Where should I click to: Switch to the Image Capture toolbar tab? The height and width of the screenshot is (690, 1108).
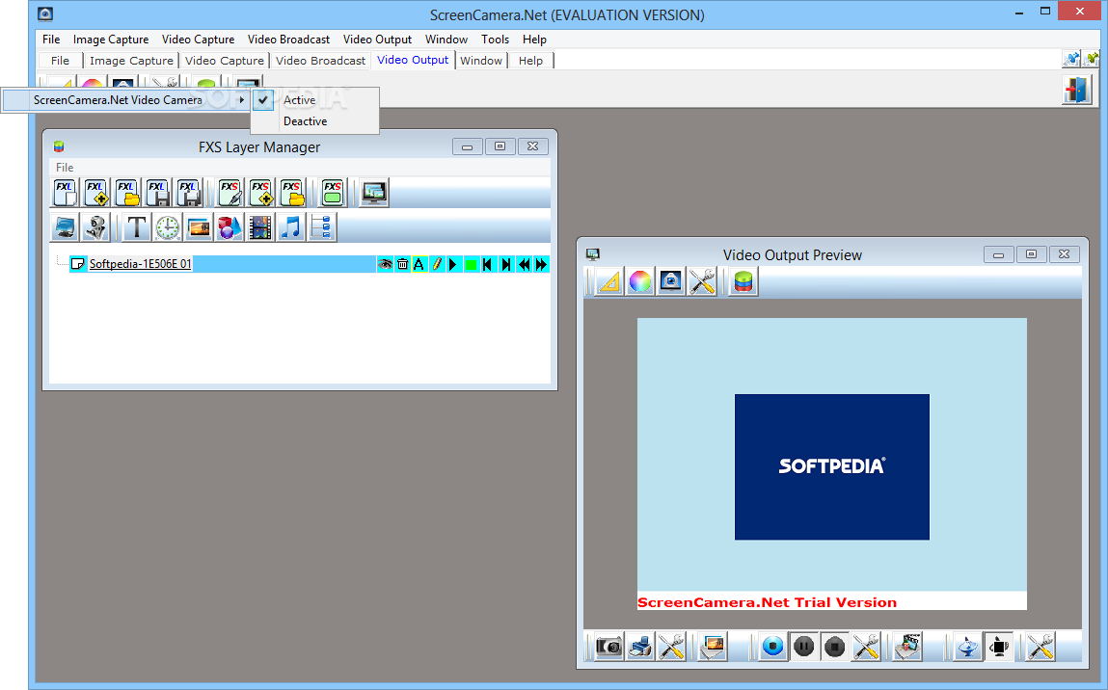click(x=131, y=61)
